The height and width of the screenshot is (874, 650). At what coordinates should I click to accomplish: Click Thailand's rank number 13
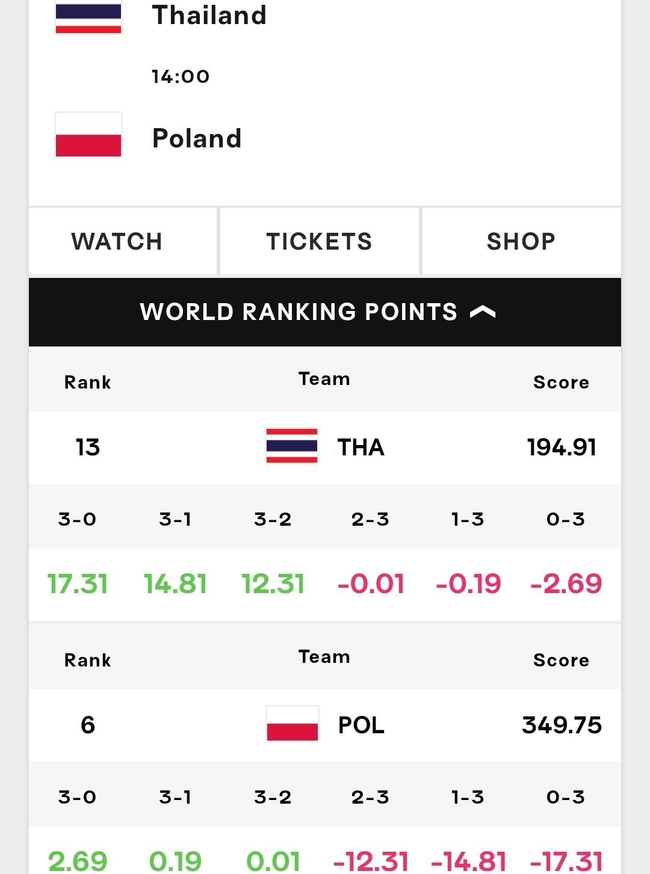click(88, 448)
